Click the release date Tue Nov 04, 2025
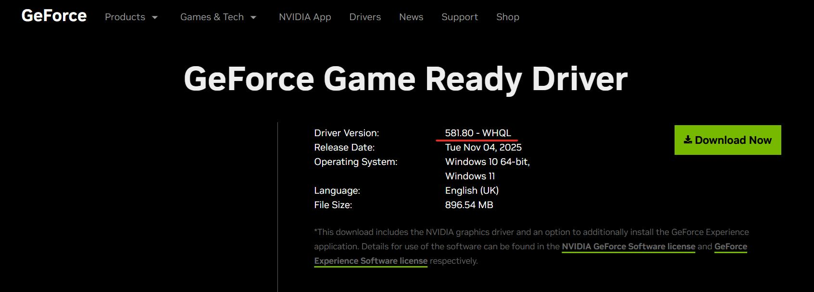814x292 pixels. pos(483,147)
